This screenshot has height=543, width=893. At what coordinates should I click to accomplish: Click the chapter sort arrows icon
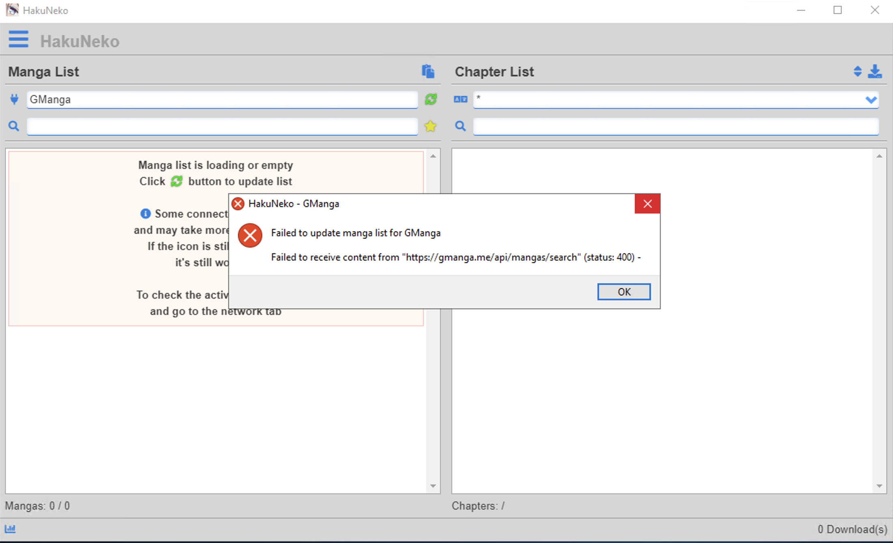click(x=857, y=71)
